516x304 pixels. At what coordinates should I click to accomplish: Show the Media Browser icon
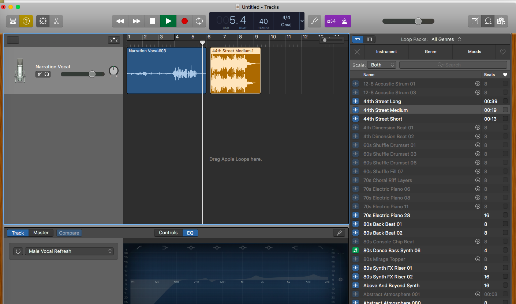coord(501,21)
